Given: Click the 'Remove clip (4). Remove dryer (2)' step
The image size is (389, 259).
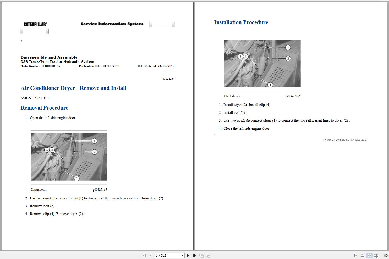Looking at the screenshot, I should (57, 214).
